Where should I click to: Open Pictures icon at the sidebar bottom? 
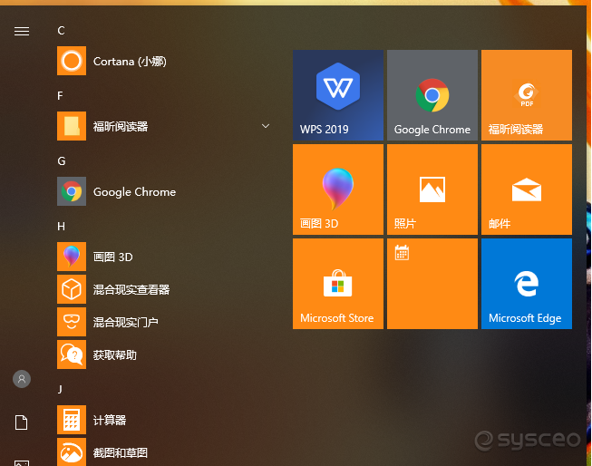[x=22, y=463]
